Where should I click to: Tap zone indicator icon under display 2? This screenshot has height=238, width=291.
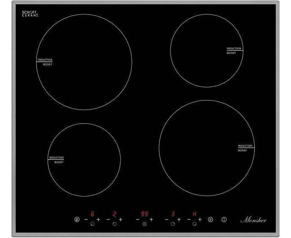coord(114,224)
